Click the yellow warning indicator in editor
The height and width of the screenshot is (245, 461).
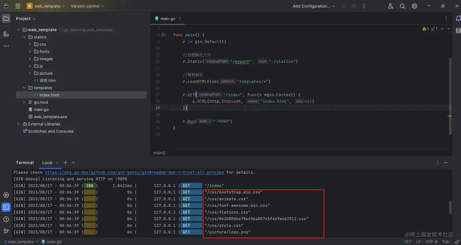426,29
